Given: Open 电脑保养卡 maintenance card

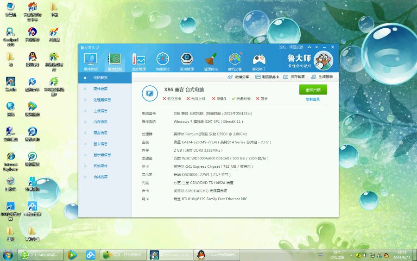Looking at the screenshot, I should (x=267, y=77).
